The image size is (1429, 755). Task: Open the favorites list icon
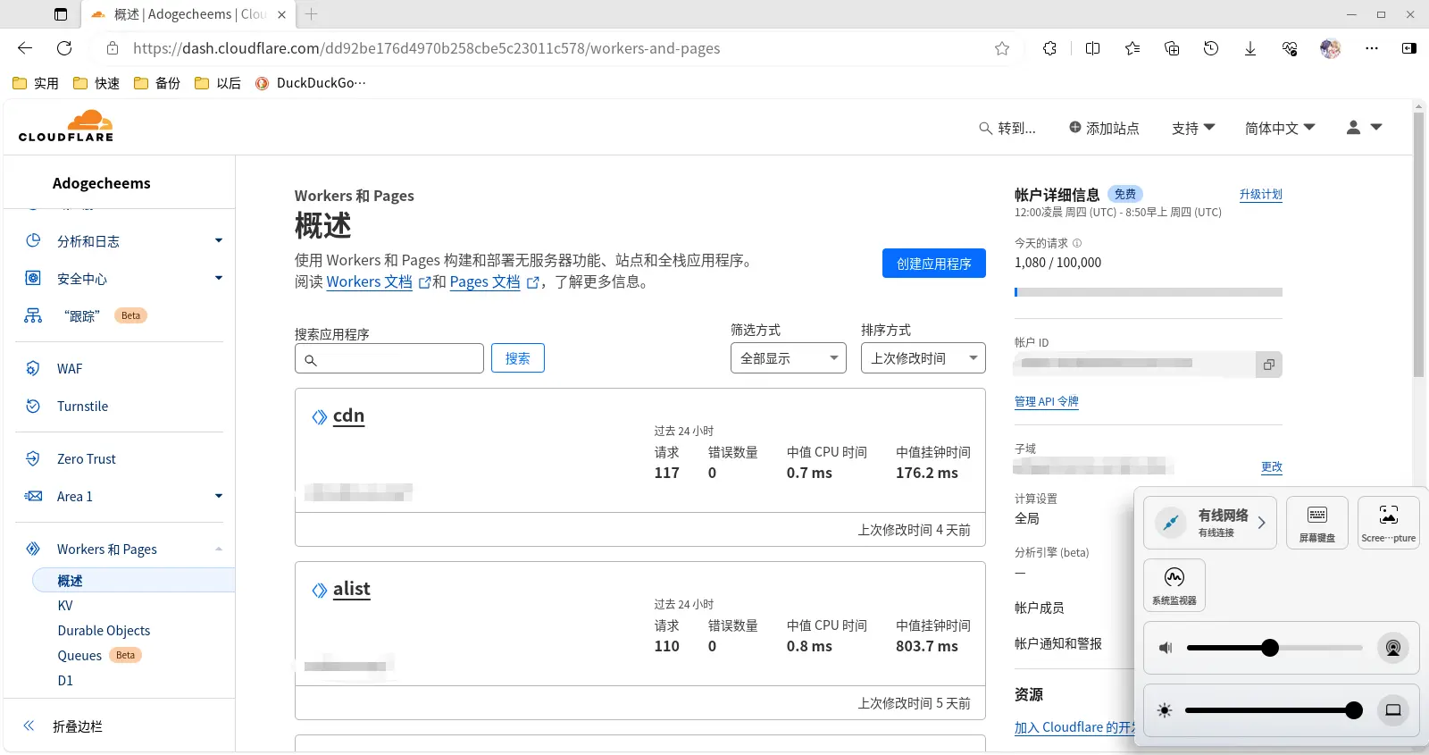tap(1132, 48)
